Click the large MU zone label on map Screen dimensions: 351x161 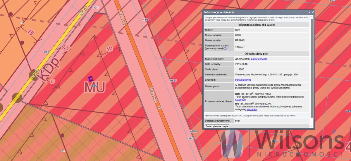[x=94, y=87]
